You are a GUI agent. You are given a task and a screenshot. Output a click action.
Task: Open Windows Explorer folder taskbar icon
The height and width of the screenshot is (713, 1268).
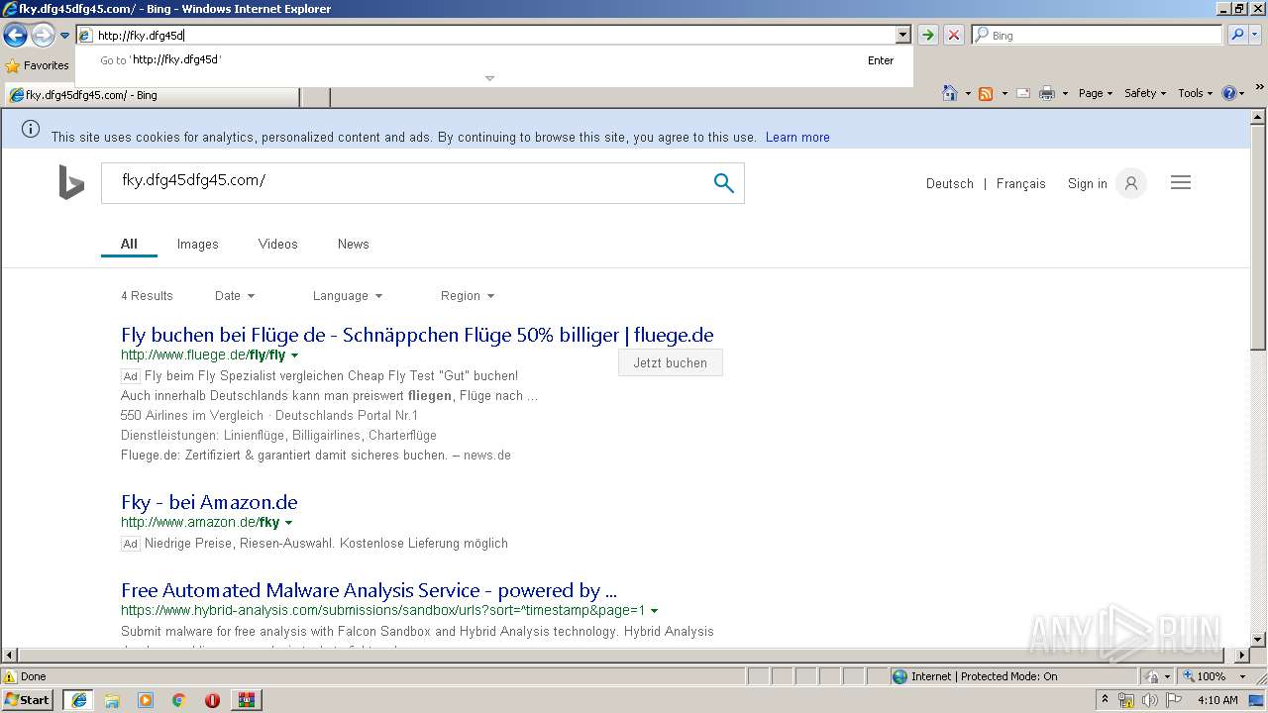112,699
